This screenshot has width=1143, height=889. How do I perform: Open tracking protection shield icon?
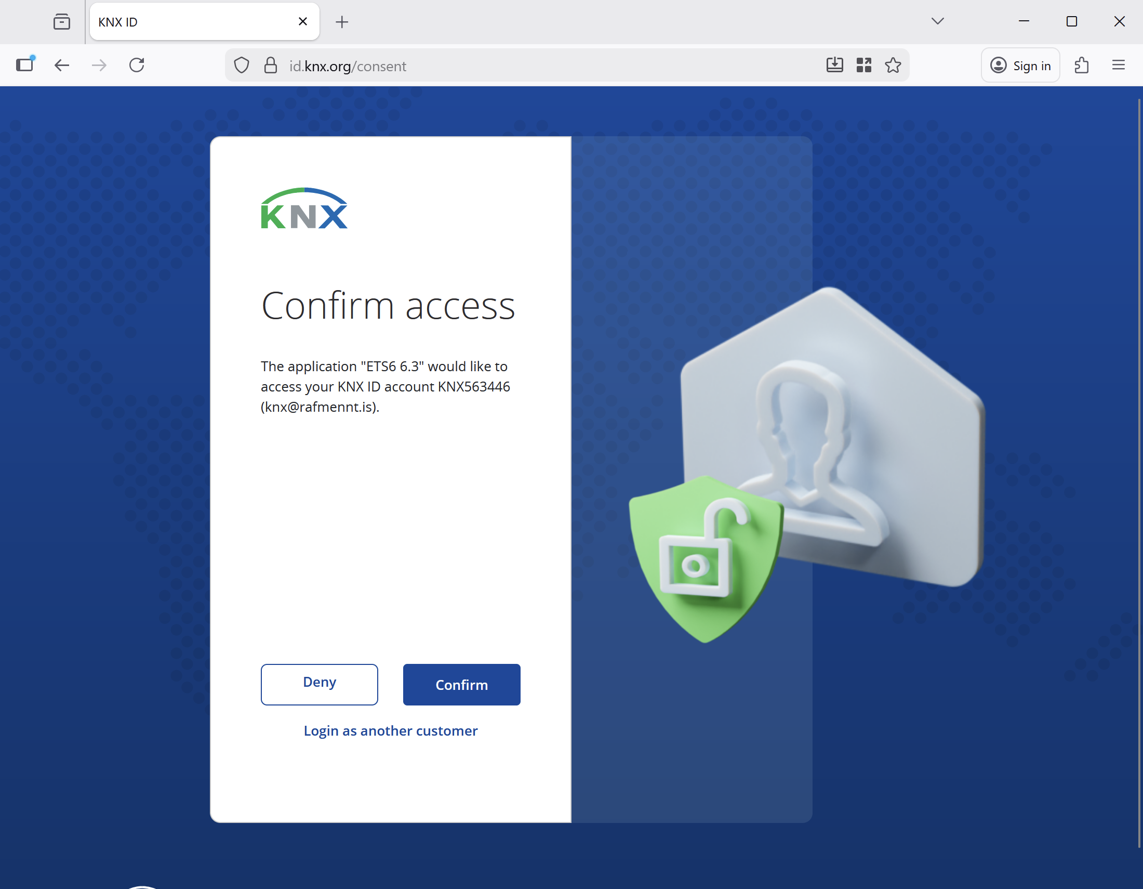241,66
